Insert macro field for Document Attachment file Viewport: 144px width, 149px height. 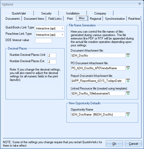[x=128, y=55]
